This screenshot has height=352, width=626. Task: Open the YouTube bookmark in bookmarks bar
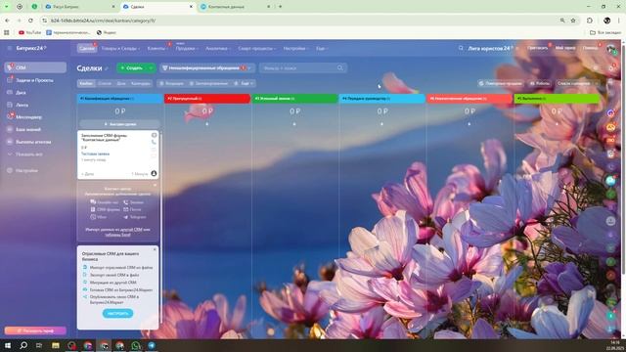pos(29,32)
